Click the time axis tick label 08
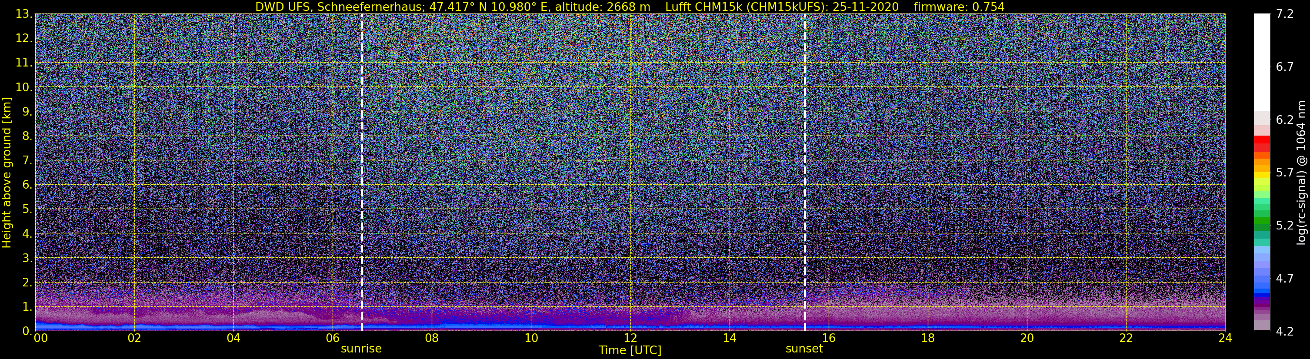1310x359 pixels. [x=432, y=338]
